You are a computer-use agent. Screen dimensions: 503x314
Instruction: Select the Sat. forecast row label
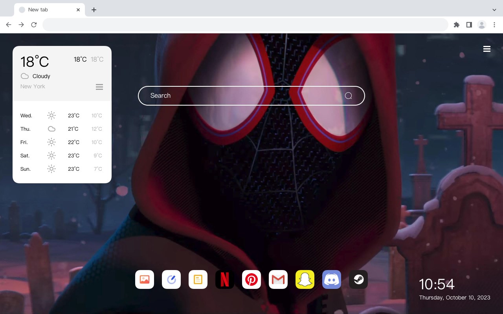point(25,155)
